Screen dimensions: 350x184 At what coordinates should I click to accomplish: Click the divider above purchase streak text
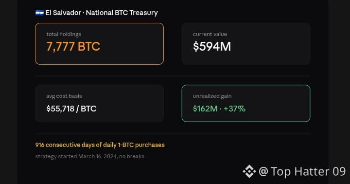pos(173,133)
